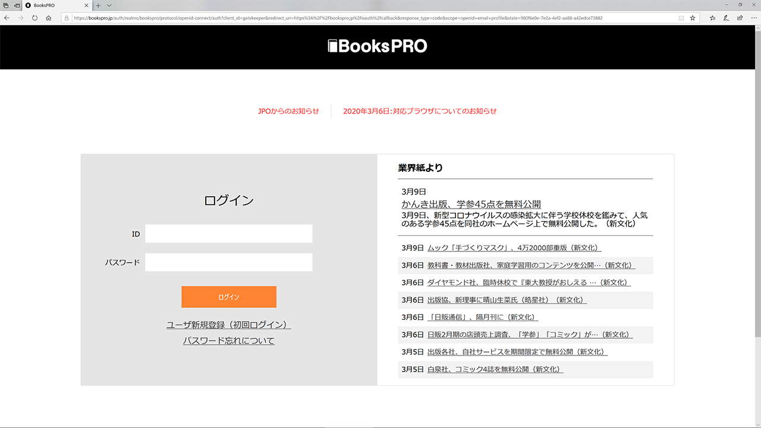
Task: Show tab previews chevron
Action: pos(109,5)
